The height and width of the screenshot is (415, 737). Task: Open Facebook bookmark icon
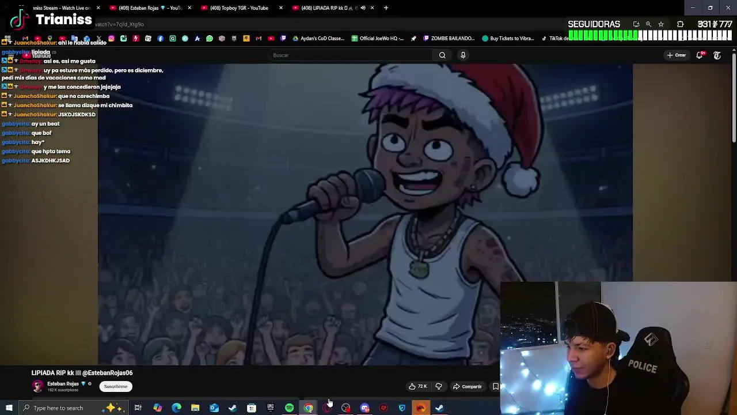coord(161,39)
